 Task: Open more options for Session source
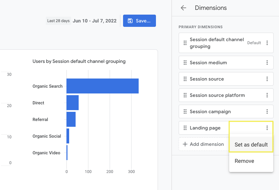pos(267,79)
